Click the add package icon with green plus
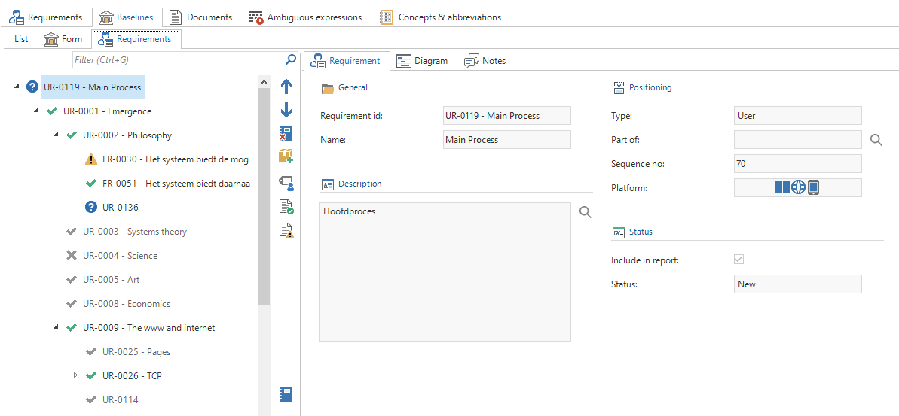Image resolution: width=899 pixels, height=416 pixels. pyautogui.click(x=286, y=156)
